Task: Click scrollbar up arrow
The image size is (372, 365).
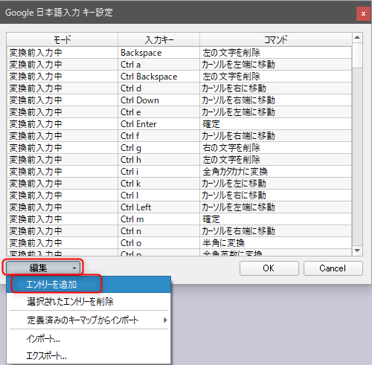Action: click(x=357, y=38)
